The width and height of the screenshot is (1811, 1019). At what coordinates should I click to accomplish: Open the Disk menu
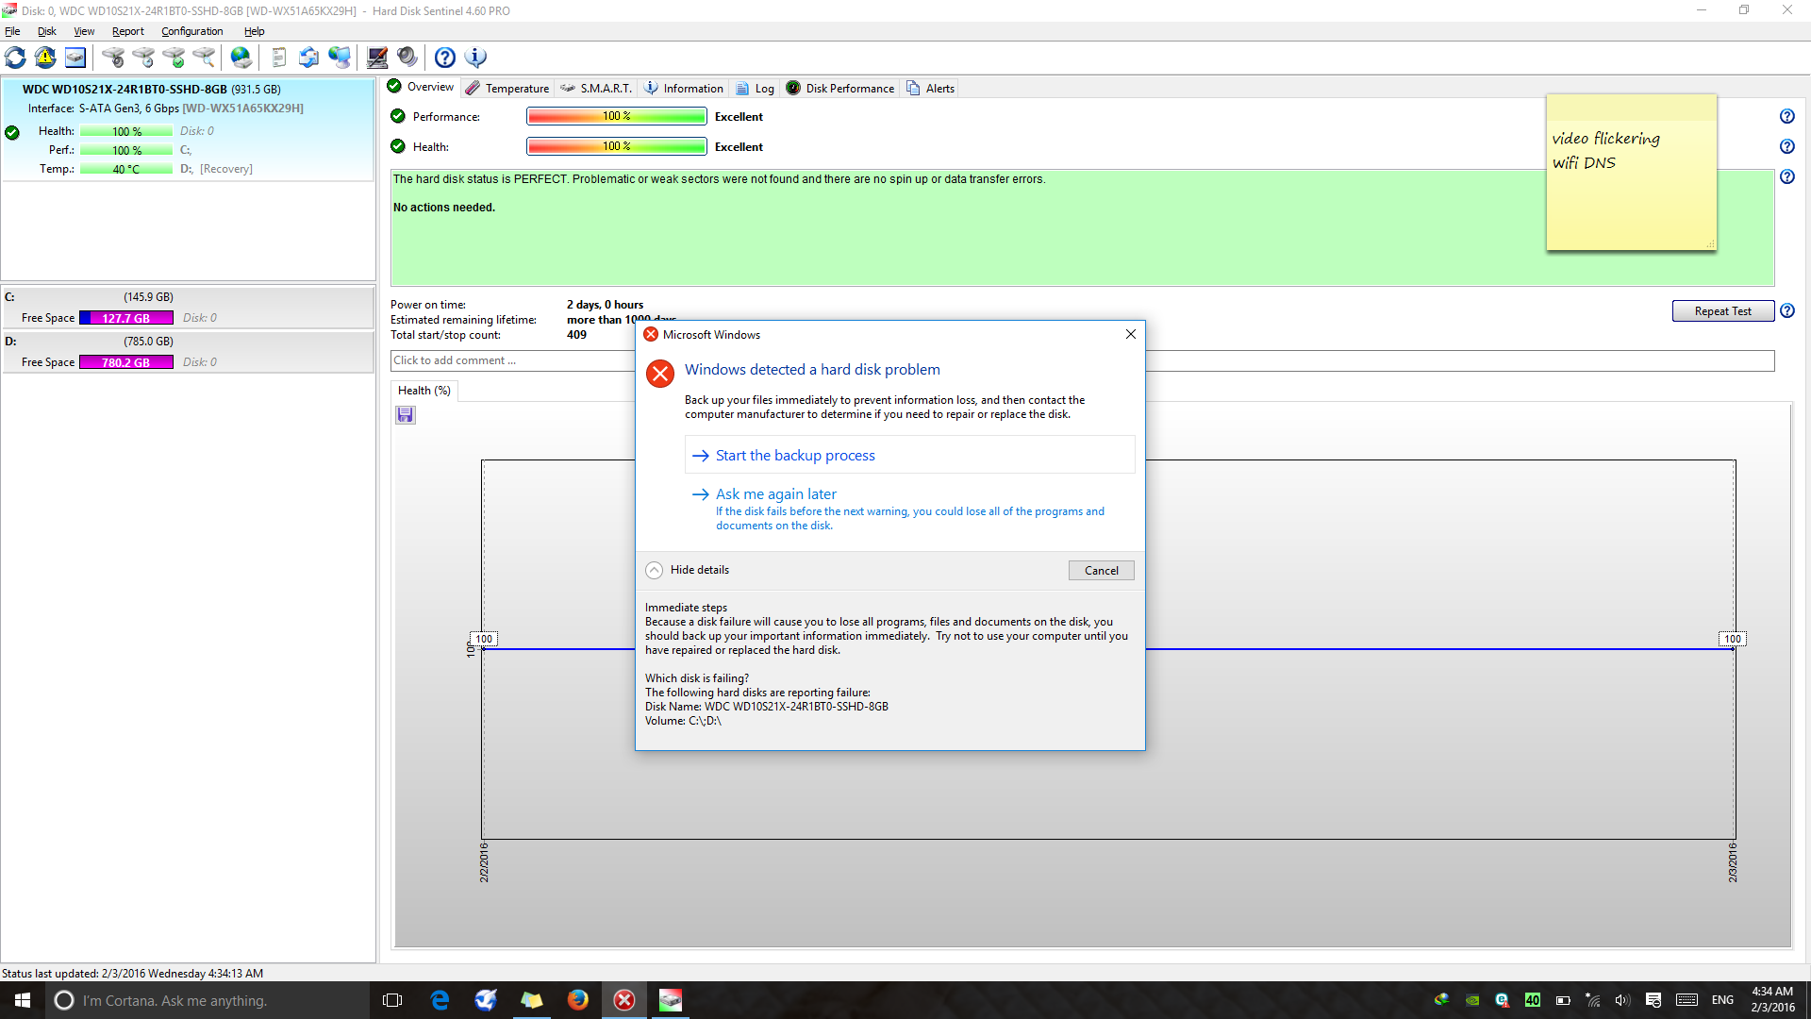(x=46, y=31)
